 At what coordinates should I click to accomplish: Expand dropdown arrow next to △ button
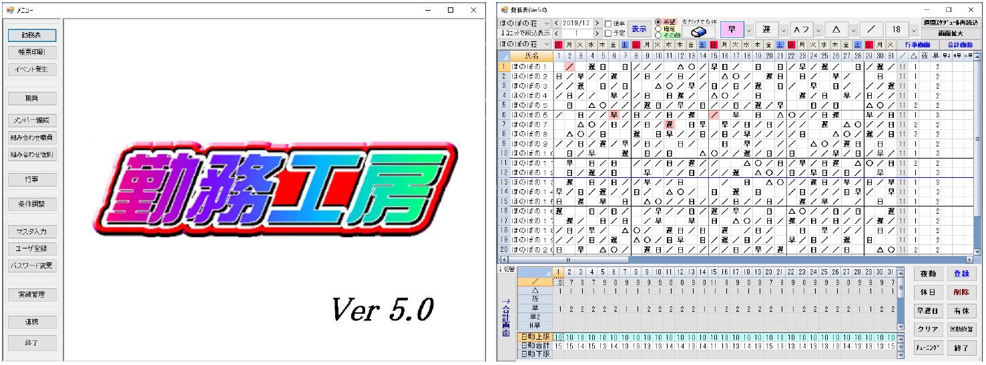tap(852, 30)
